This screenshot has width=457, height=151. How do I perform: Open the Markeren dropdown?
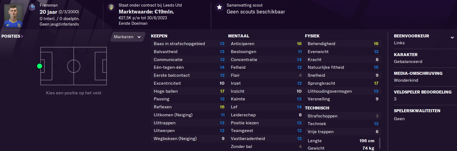point(128,37)
